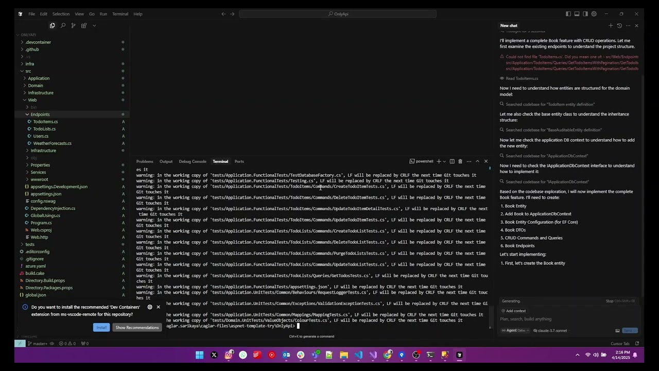Open the terminal launch profile dropdown arrow

click(x=444, y=161)
